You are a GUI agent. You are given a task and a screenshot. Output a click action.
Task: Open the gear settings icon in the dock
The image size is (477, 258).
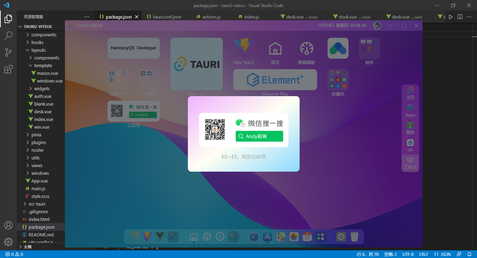click(341, 237)
